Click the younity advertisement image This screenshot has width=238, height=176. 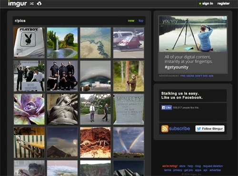click(193, 34)
